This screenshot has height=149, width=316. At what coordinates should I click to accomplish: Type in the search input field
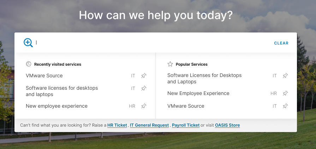(152, 43)
